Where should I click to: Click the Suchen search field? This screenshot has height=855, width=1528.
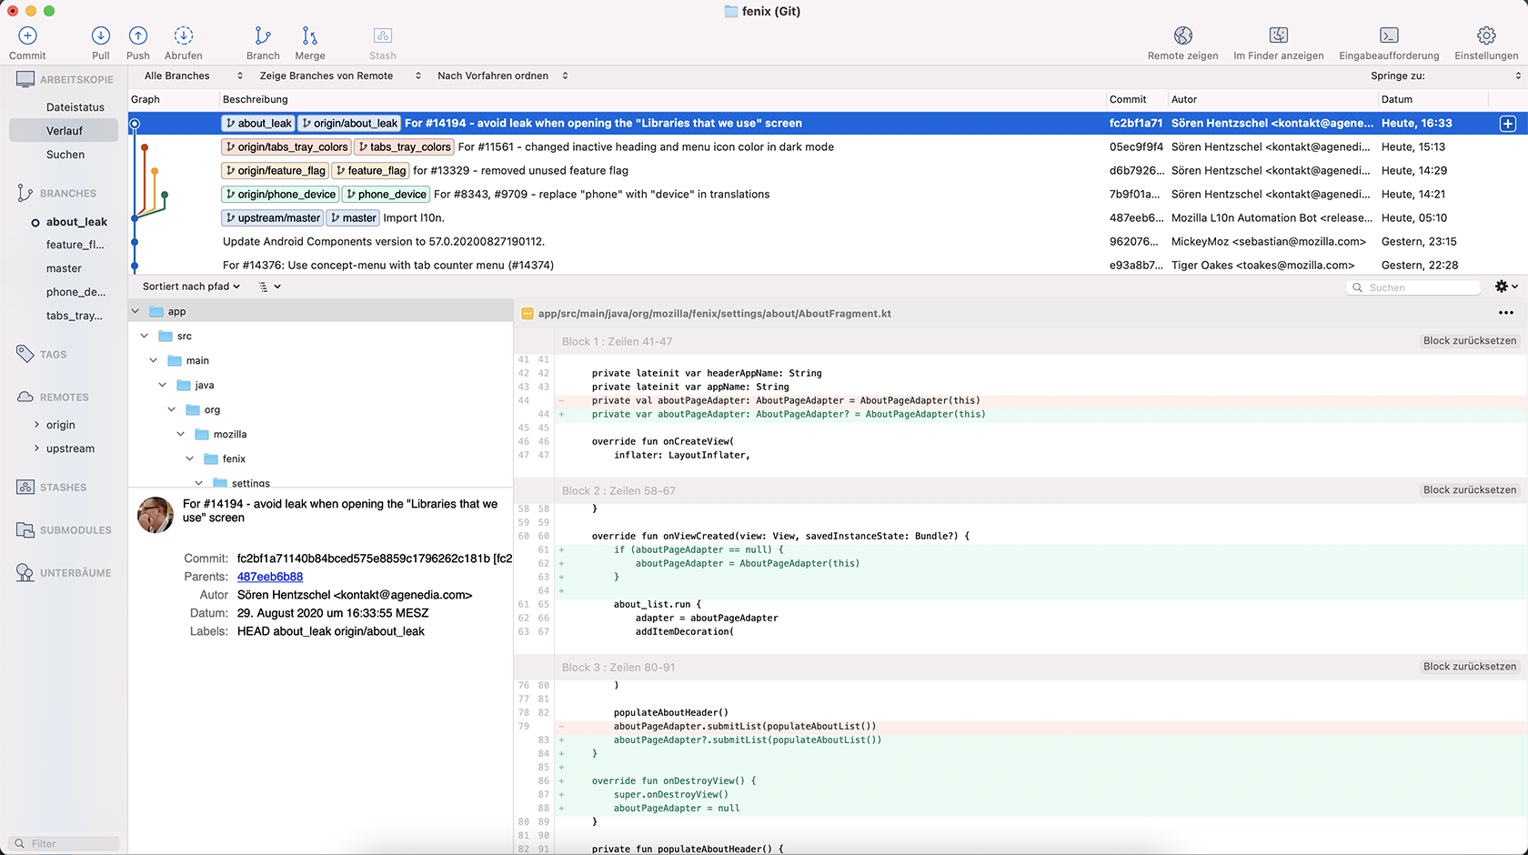(1421, 287)
